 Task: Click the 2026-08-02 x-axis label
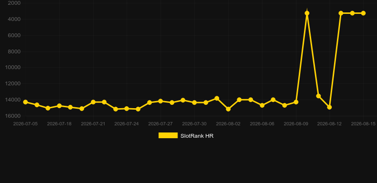pyautogui.click(x=228, y=124)
